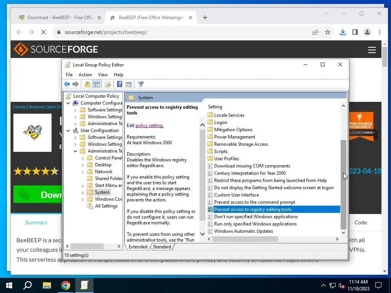This screenshot has width=391, height=293.
Task: Open the View menu
Action: pyautogui.click(x=103, y=75)
